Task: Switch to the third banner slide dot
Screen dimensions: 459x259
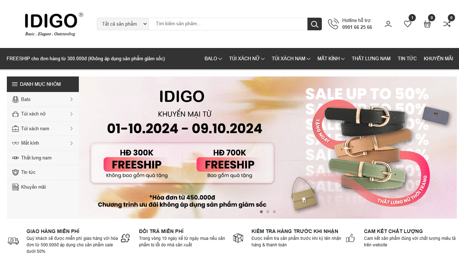Action: click(274, 212)
